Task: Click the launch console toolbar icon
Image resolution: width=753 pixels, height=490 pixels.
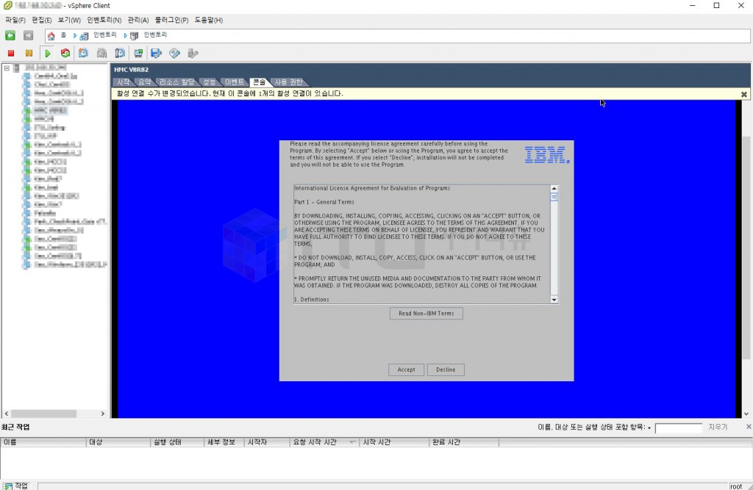Action: pyautogui.click(x=138, y=54)
